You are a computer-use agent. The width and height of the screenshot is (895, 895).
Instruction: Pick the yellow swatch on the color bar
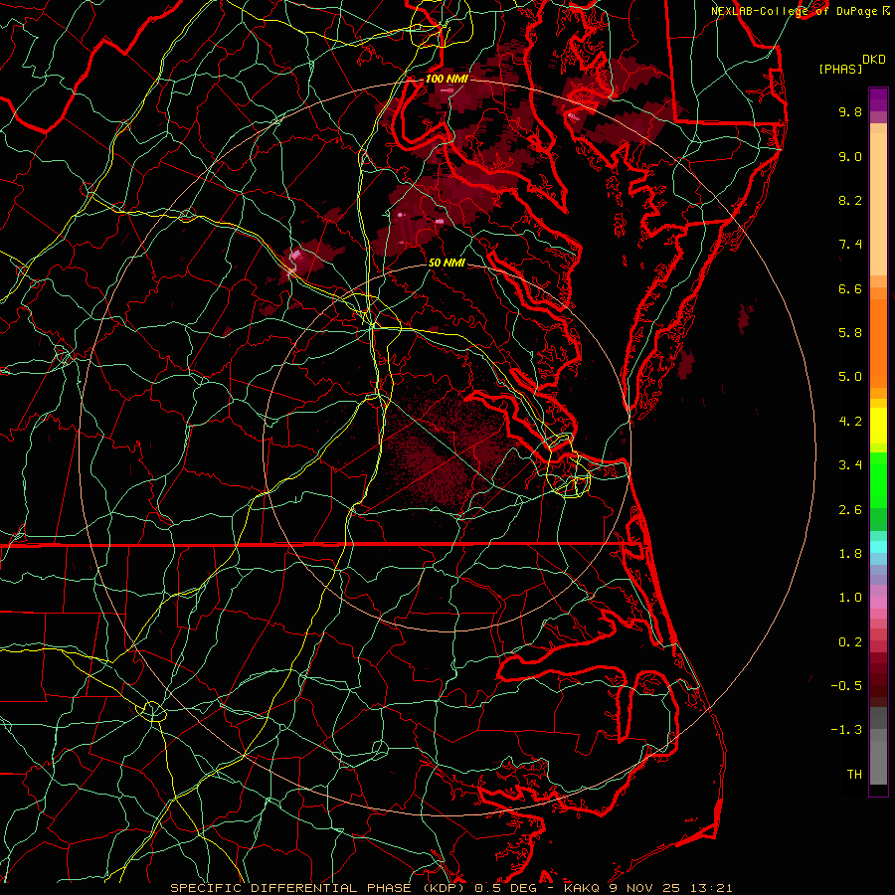coord(878,426)
